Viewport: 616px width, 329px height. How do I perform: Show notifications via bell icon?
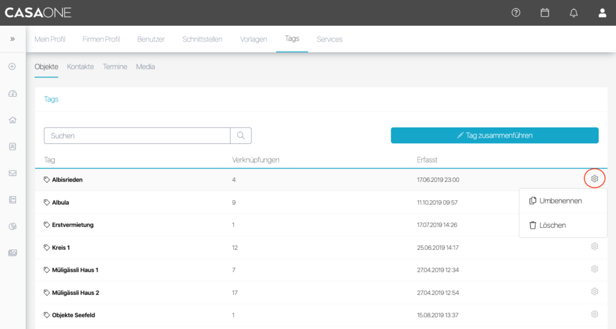click(573, 13)
